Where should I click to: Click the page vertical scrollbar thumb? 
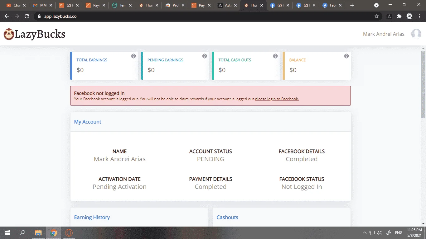(423, 84)
